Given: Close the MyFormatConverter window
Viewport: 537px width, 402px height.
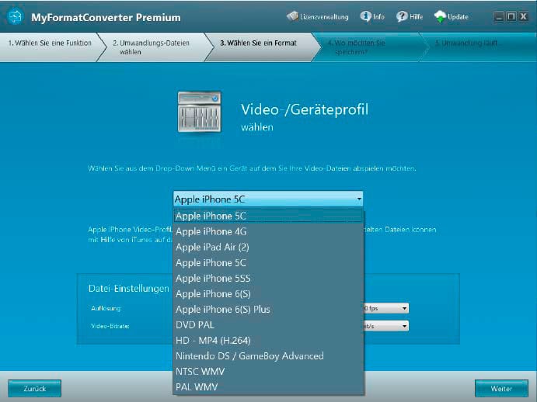Looking at the screenshot, I should point(523,16).
